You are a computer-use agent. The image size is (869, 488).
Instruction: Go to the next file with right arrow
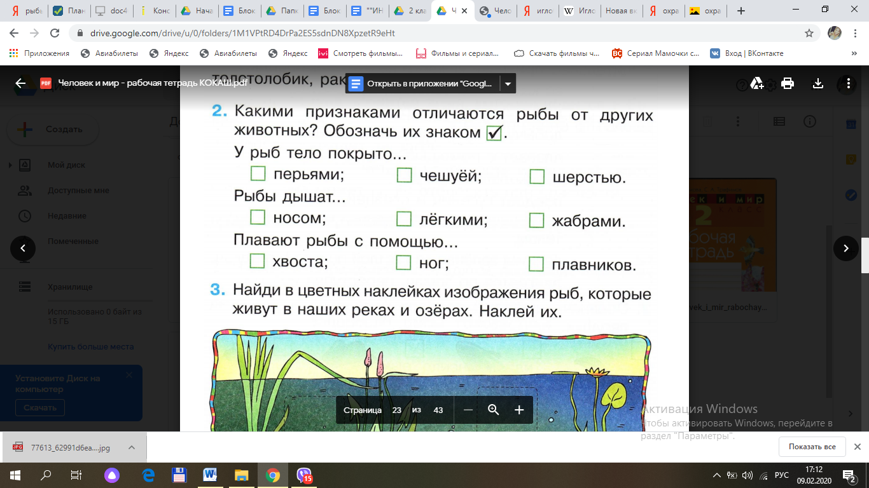coord(846,248)
